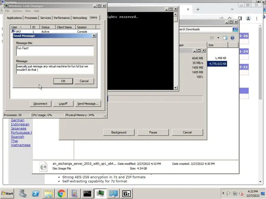This screenshot has width=266, height=199.
Task: Click the Disconnect button
Action: [40, 104]
